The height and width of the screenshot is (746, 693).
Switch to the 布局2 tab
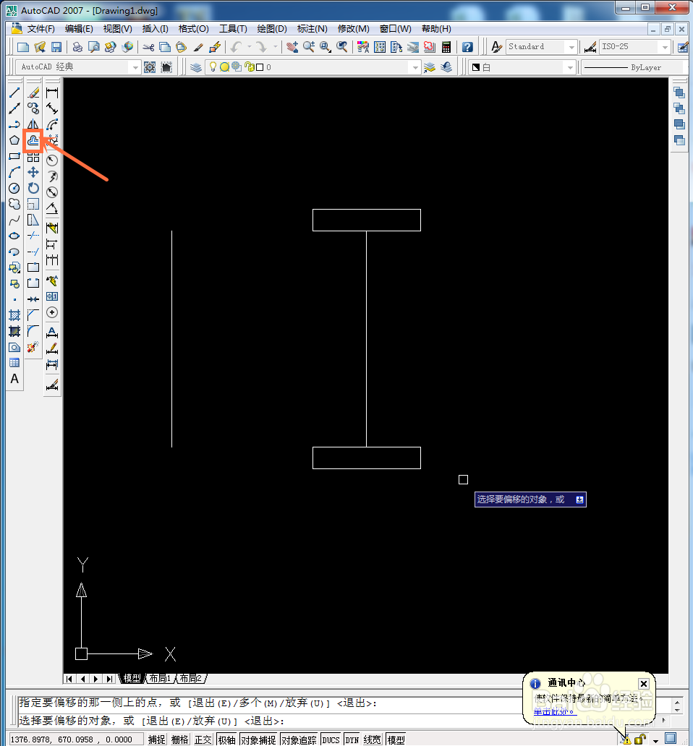click(x=190, y=679)
